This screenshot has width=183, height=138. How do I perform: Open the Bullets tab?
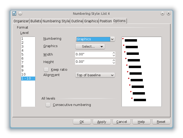pyautogui.click(x=35, y=21)
